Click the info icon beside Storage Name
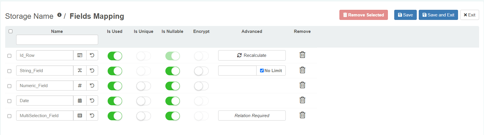 (x=59, y=15)
